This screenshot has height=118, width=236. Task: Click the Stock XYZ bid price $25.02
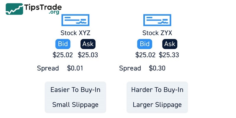(63, 55)
